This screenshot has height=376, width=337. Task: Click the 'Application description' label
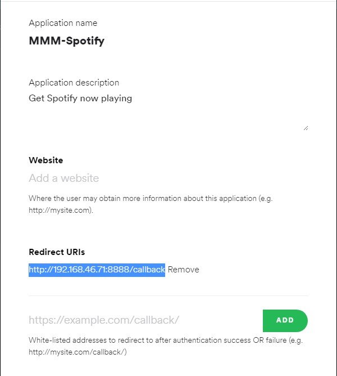point(74,83)
